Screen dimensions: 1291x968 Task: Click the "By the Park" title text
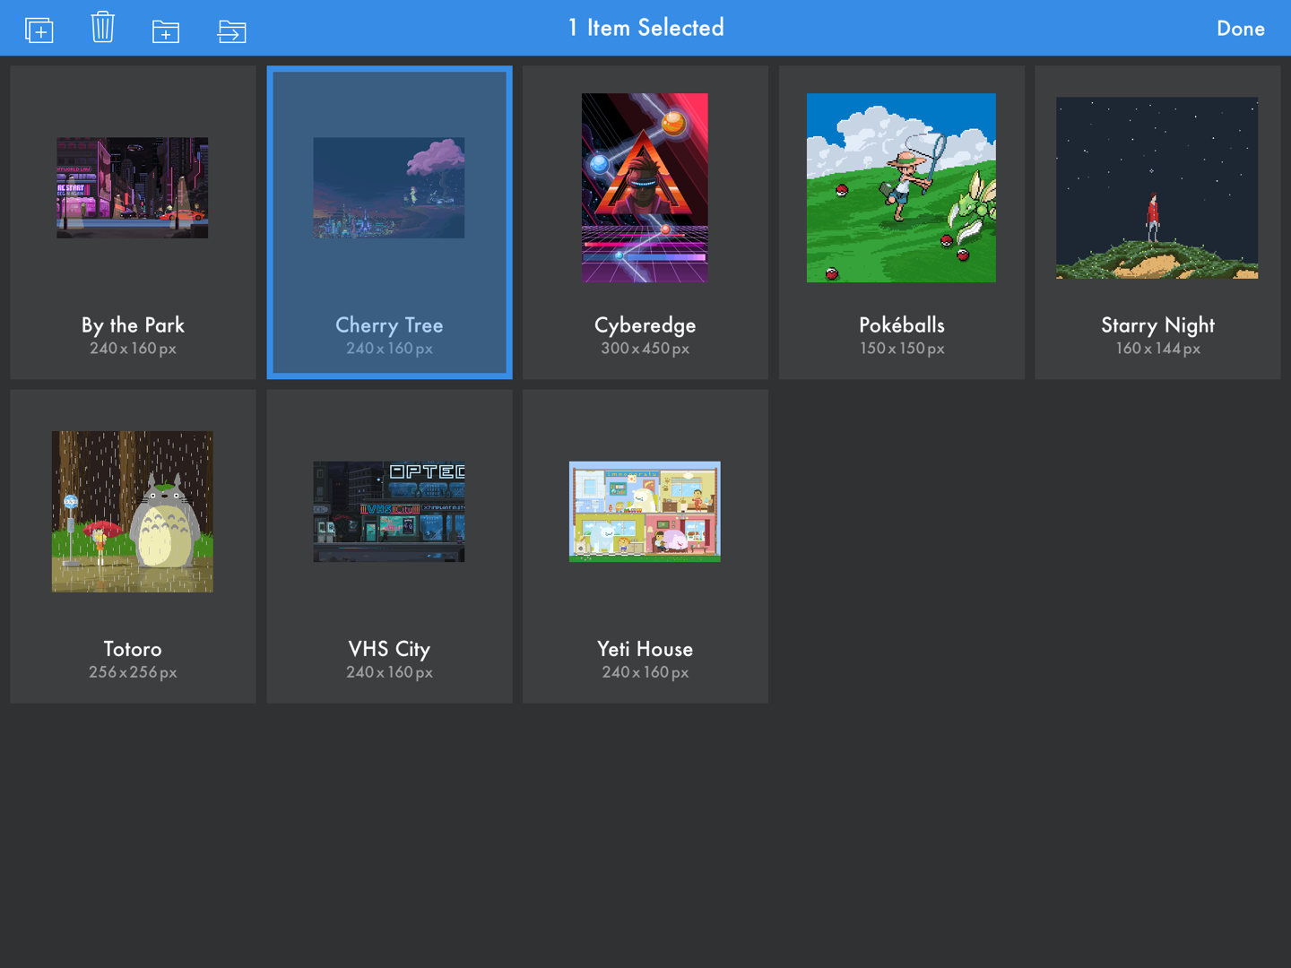pos(133,325)
